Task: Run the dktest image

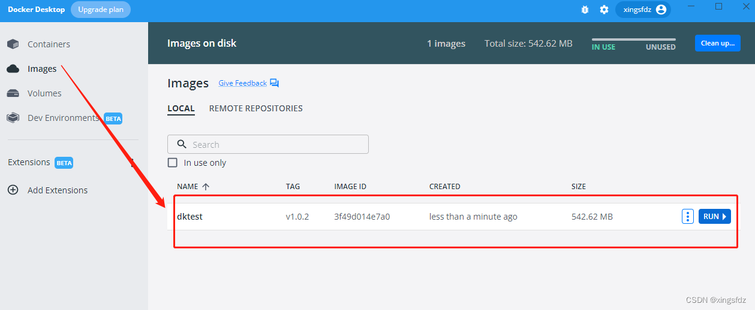Action: tap(715, 216)
